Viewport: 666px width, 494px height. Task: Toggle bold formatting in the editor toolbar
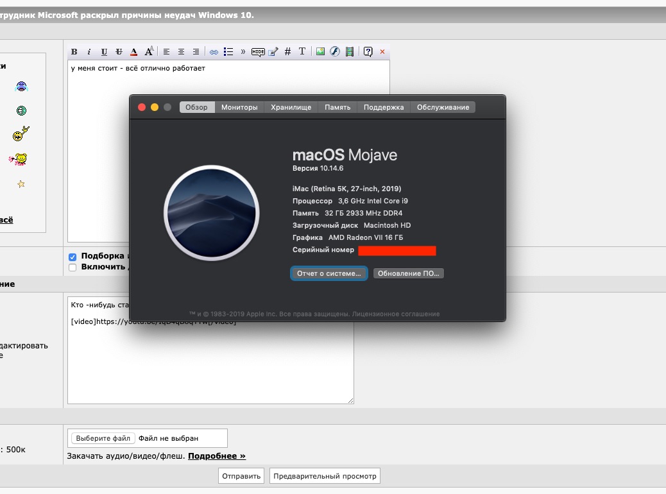tap(74, 52)
